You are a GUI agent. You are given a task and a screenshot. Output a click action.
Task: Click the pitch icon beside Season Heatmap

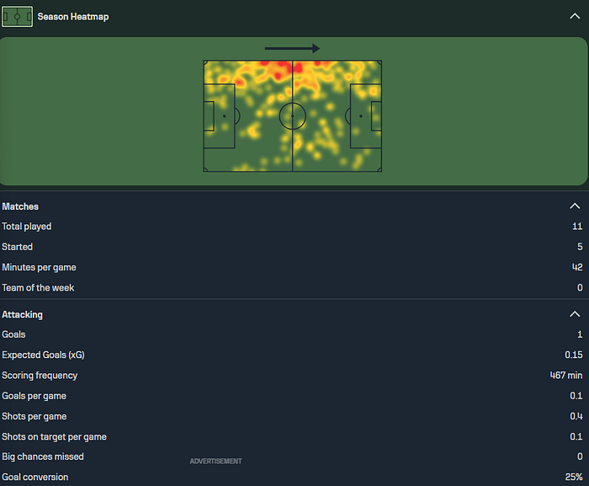point(18,17)
